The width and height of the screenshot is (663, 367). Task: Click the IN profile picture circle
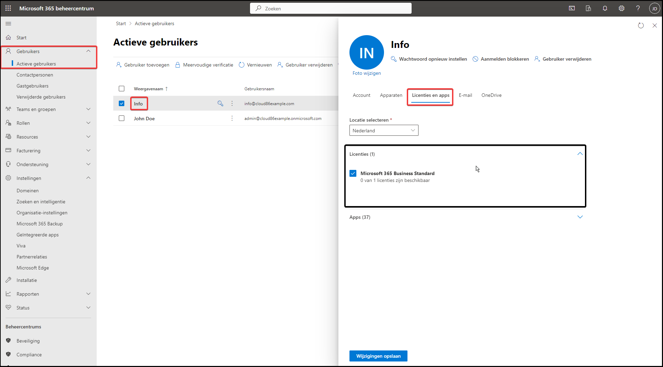click(x=367, y=52)
